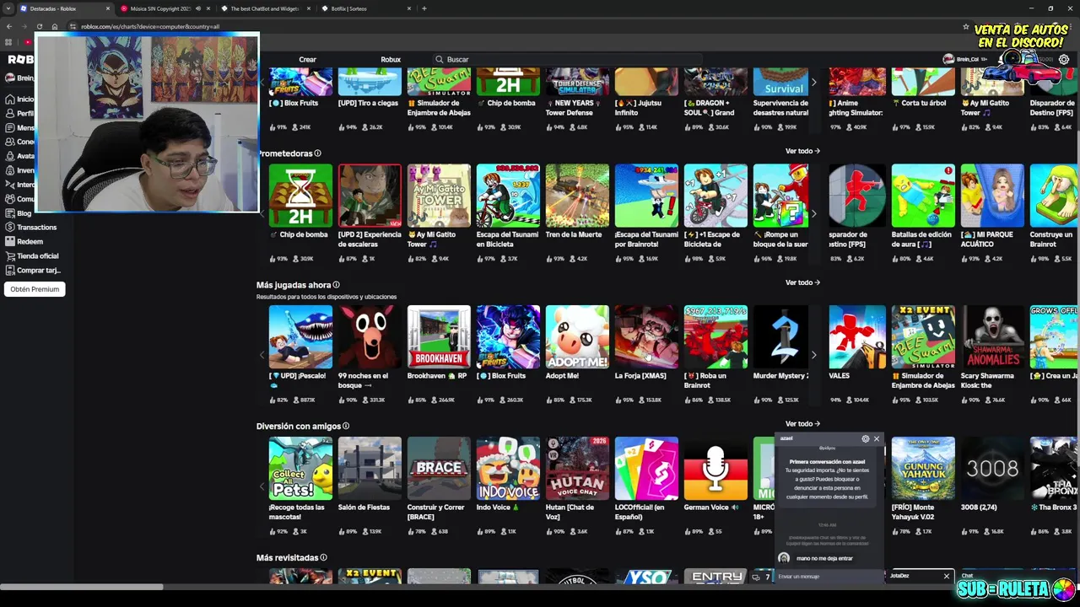The height and width of the screenshot is (607, 1080).
Task: Go back with the browser back arrow
Action: [9, 26]
